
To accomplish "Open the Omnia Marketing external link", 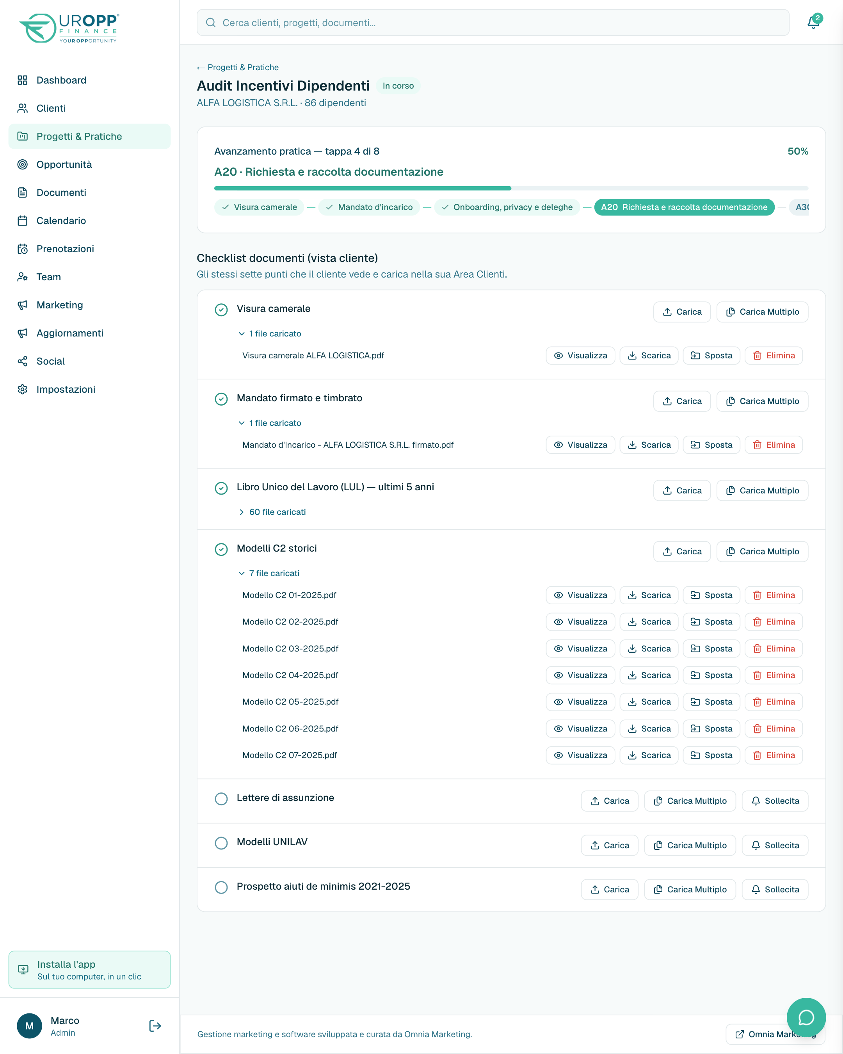I will point(775,1034).
